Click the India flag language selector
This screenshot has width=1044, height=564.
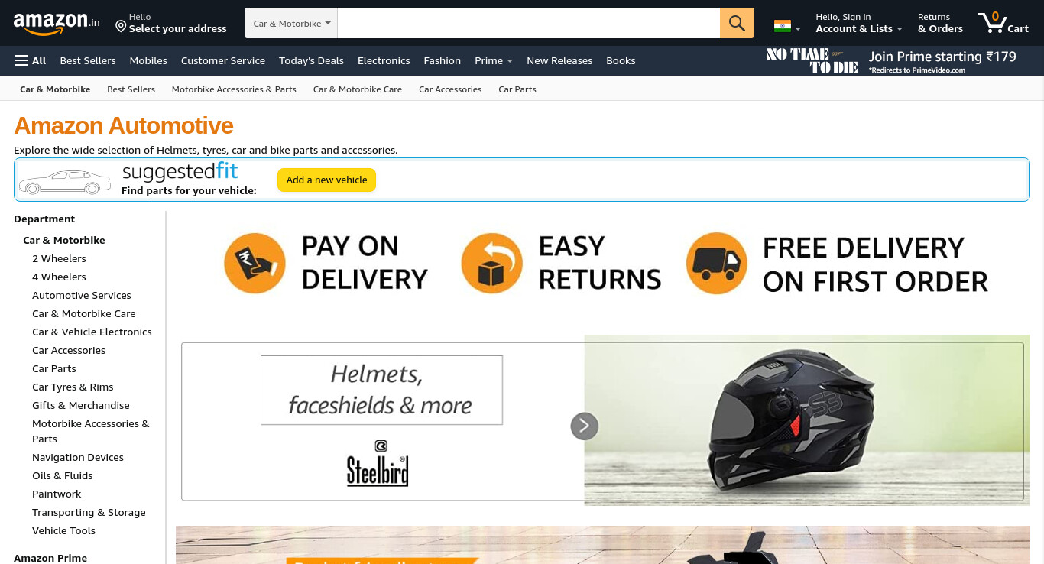(x=787, y=26)
